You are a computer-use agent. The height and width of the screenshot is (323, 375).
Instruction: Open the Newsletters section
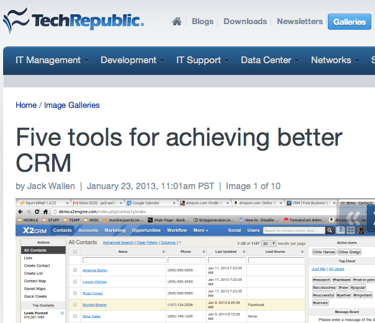point(300,22)
